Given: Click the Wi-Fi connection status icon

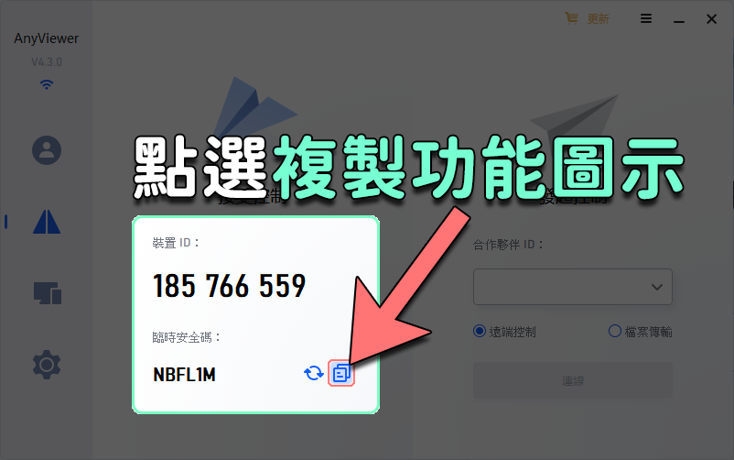Looking at the screenshot, I should point(47,84).
